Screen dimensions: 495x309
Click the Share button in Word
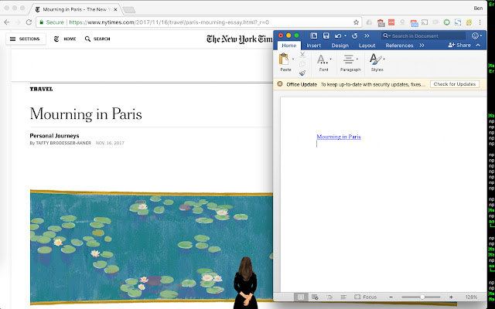coord(459,45)
